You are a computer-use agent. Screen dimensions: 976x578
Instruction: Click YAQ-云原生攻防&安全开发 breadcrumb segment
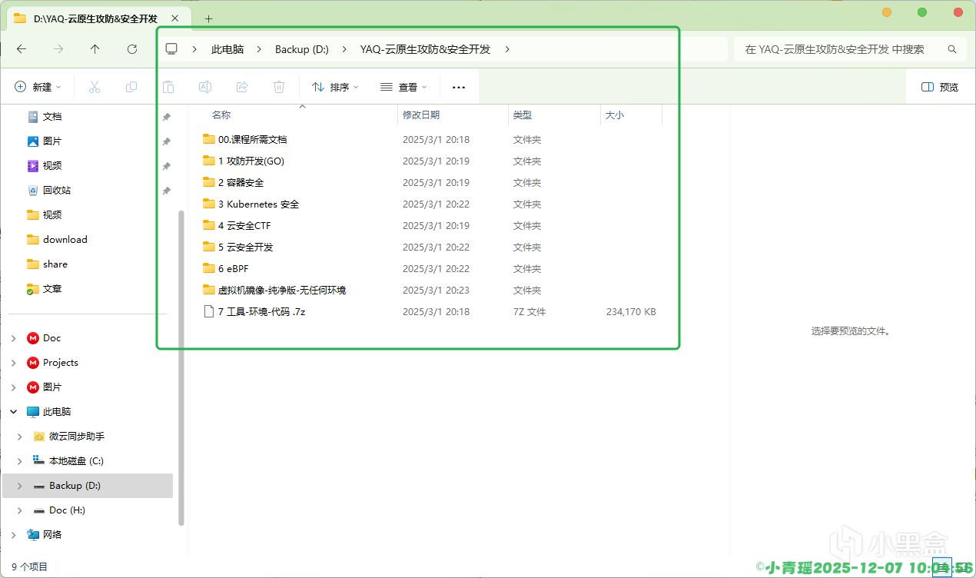click(425, 48)
